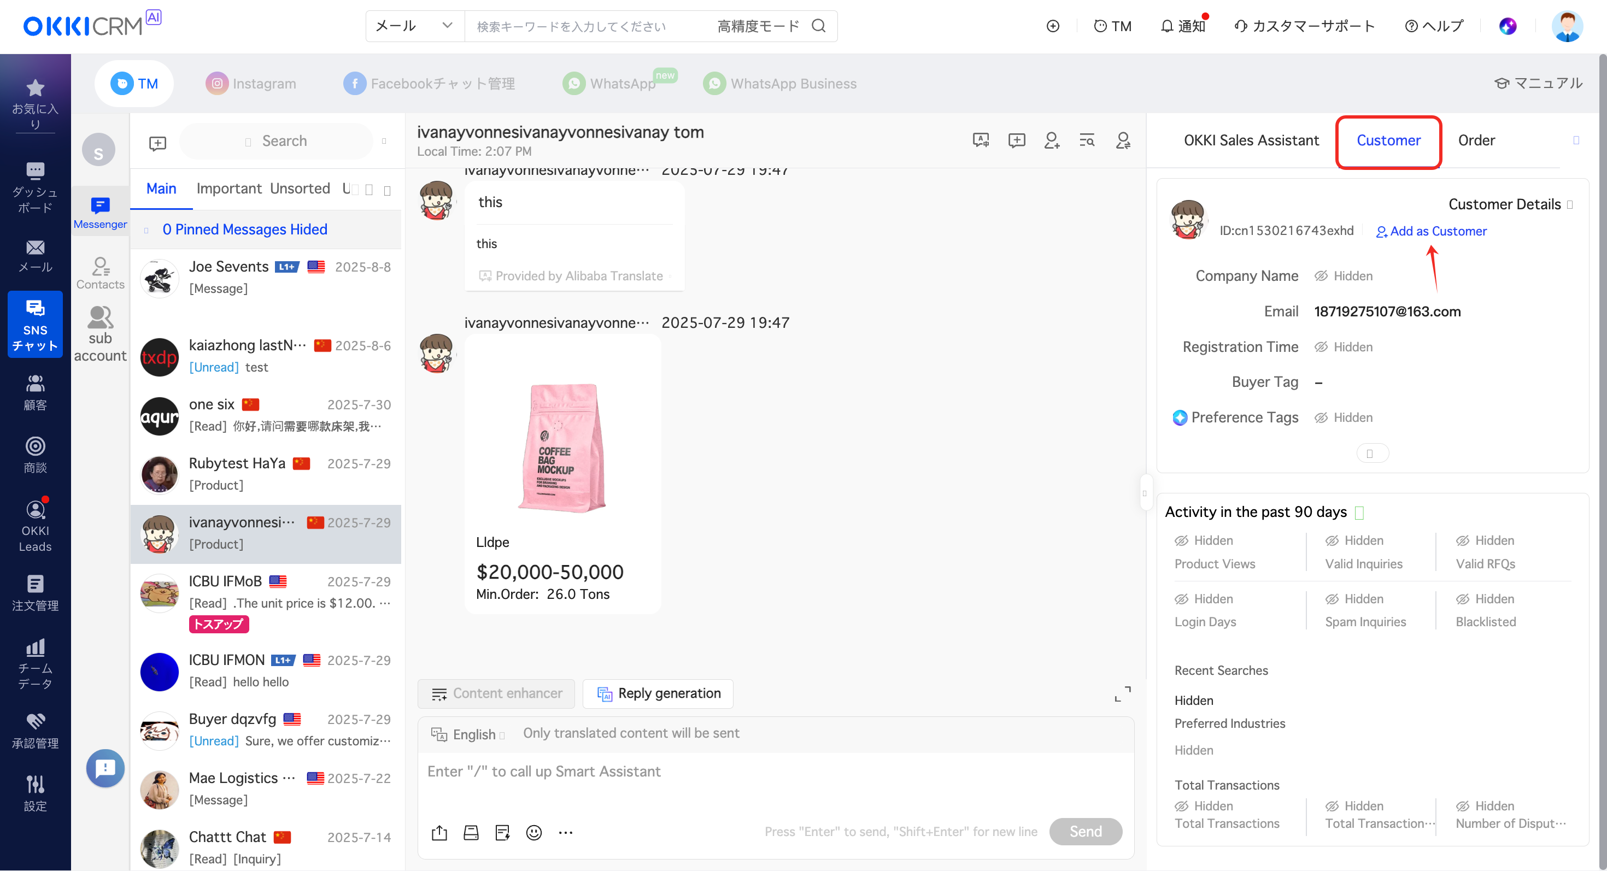Click the conversation Search field
The height and width of the screenshot is (871, 1607).
(x=275, y=141)
